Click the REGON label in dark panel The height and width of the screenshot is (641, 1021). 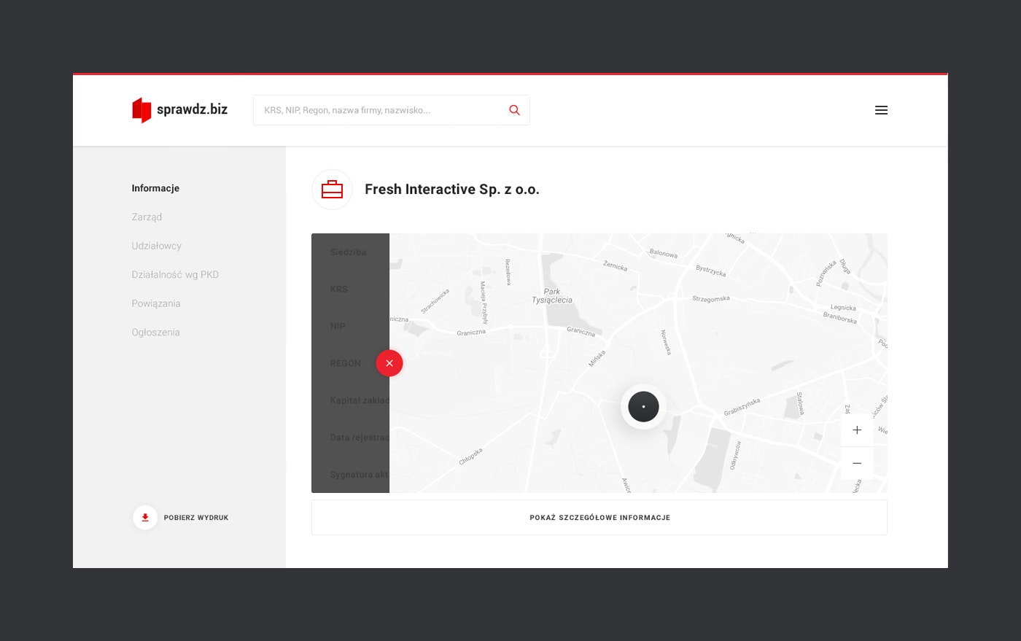tap(345, 363)
